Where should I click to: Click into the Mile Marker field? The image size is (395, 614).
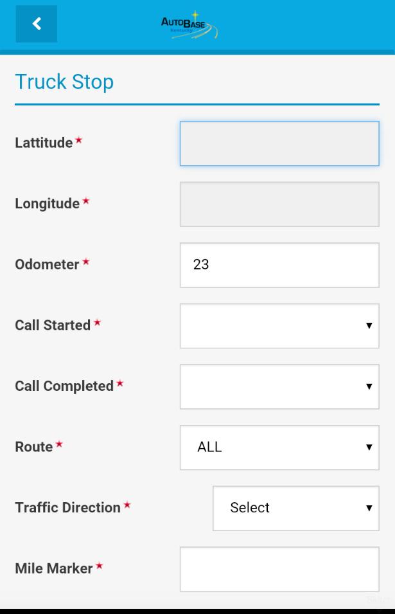click(279, 569)
